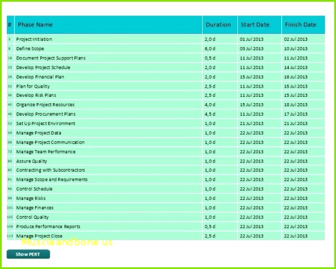Click the Show PERT button
Image resolution: width=336 pixels, height=269 pixels.
click(x=28, y=254)
